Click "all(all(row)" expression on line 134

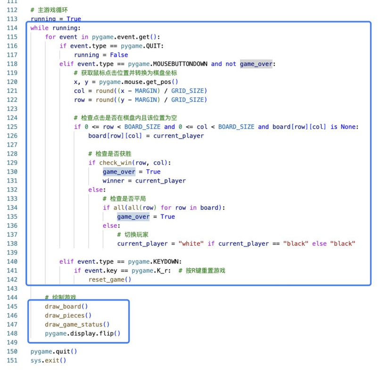click(x=135, y=208)
